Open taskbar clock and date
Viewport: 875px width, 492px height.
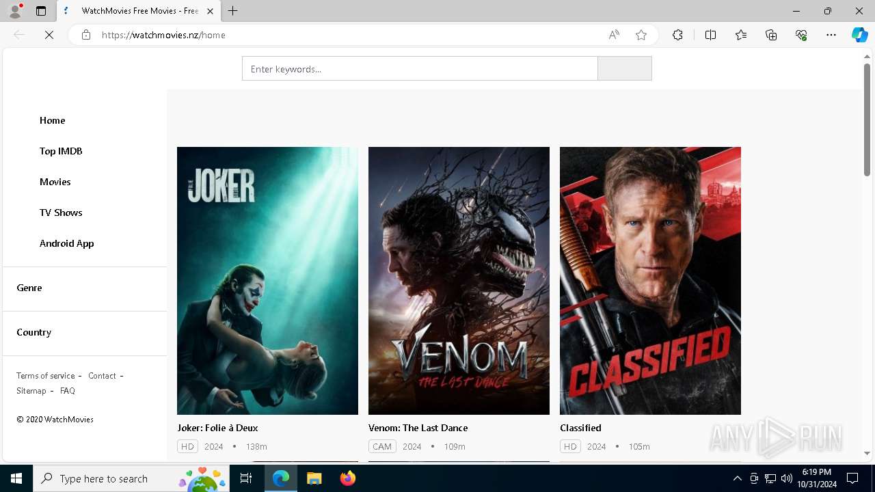[x=816, y=478]
